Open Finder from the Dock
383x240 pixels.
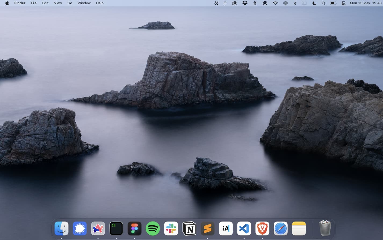tap(61, 228)
